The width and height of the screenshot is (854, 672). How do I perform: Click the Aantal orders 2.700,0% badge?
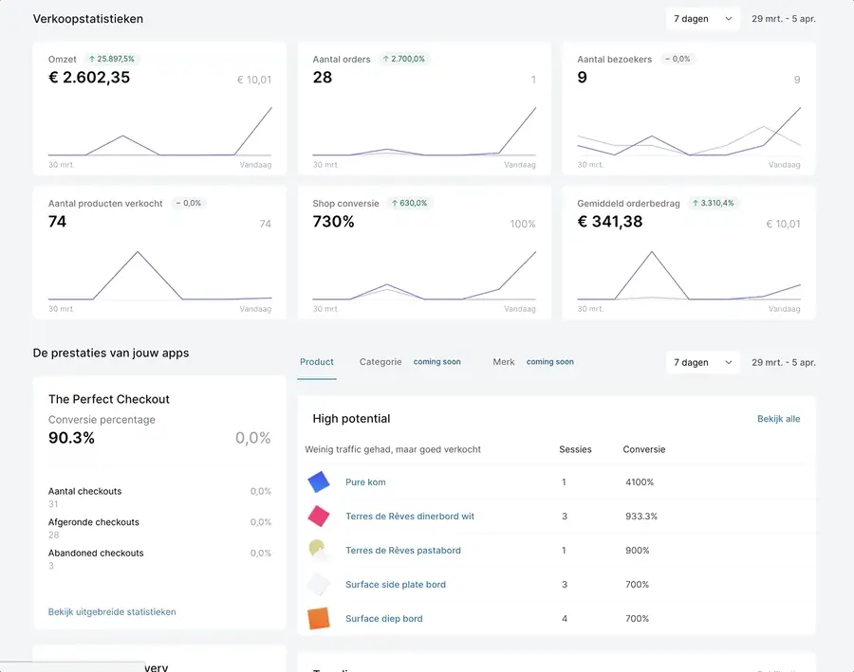403,59
